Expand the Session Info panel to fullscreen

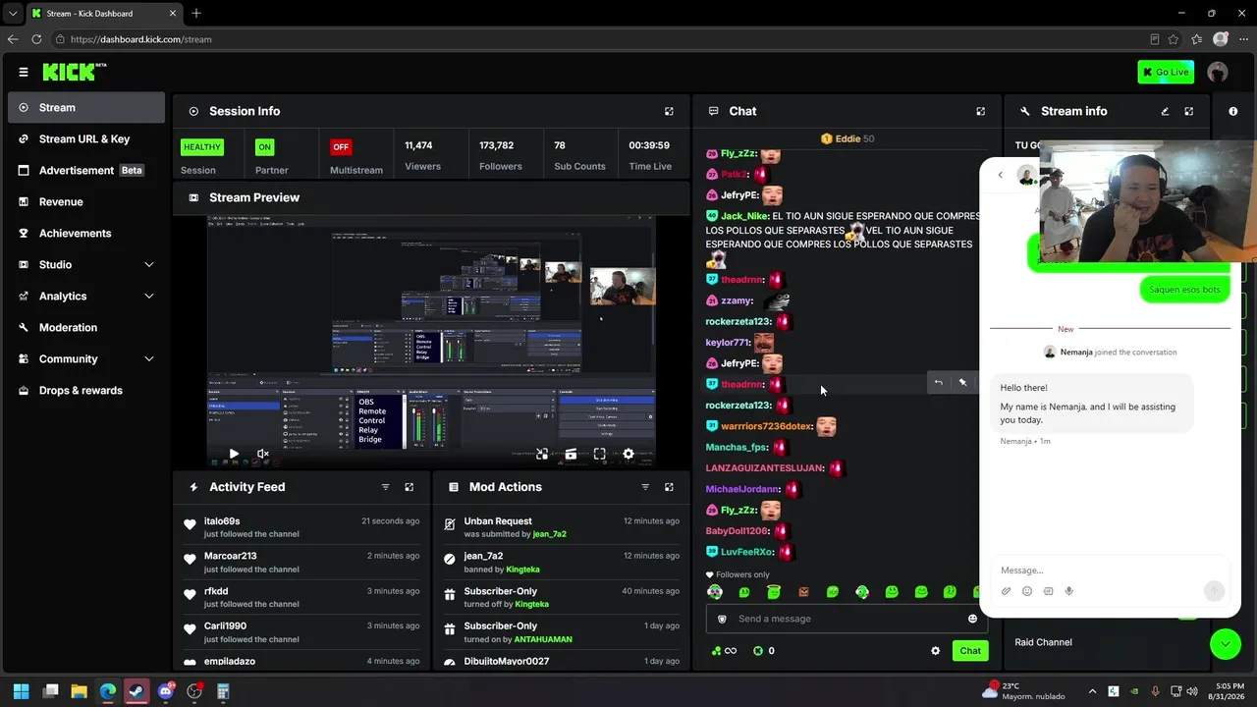669,111
